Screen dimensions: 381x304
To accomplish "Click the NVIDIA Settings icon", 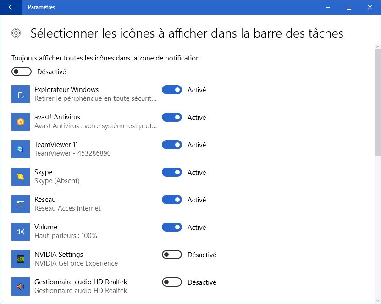I will [x=20, y=259].
